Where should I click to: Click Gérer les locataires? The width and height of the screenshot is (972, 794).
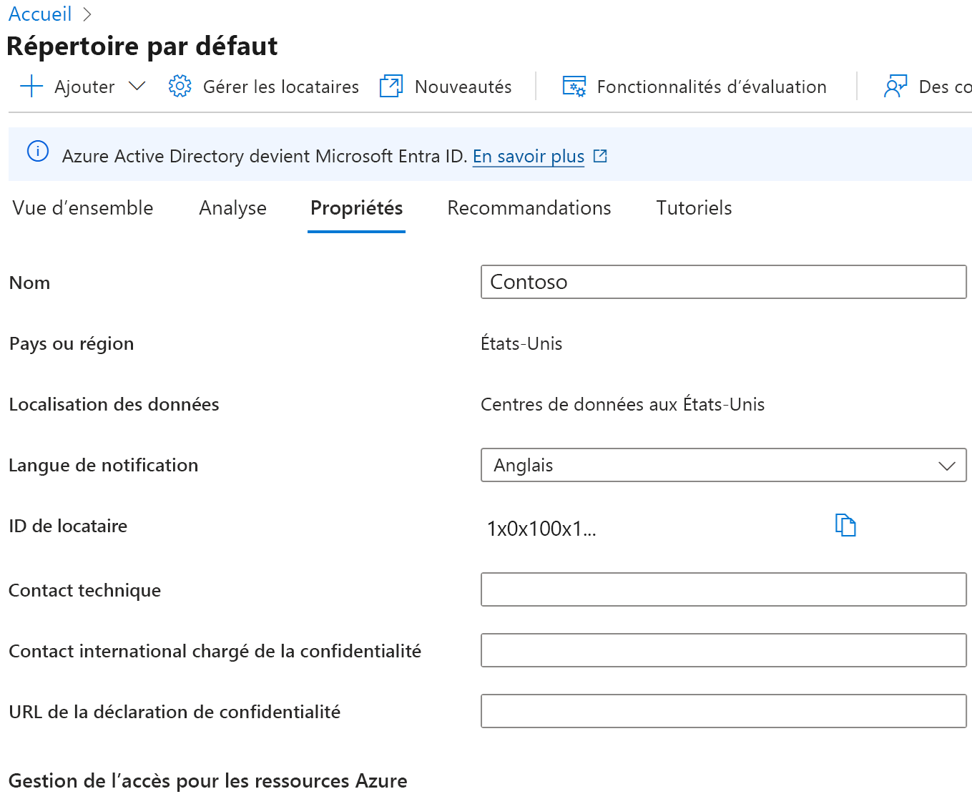pyautogui.click(x=264, y=87)
